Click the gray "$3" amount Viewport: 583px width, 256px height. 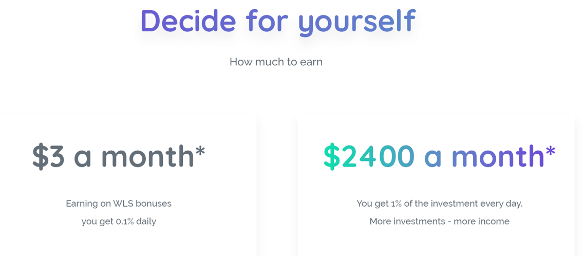(48, 156)
